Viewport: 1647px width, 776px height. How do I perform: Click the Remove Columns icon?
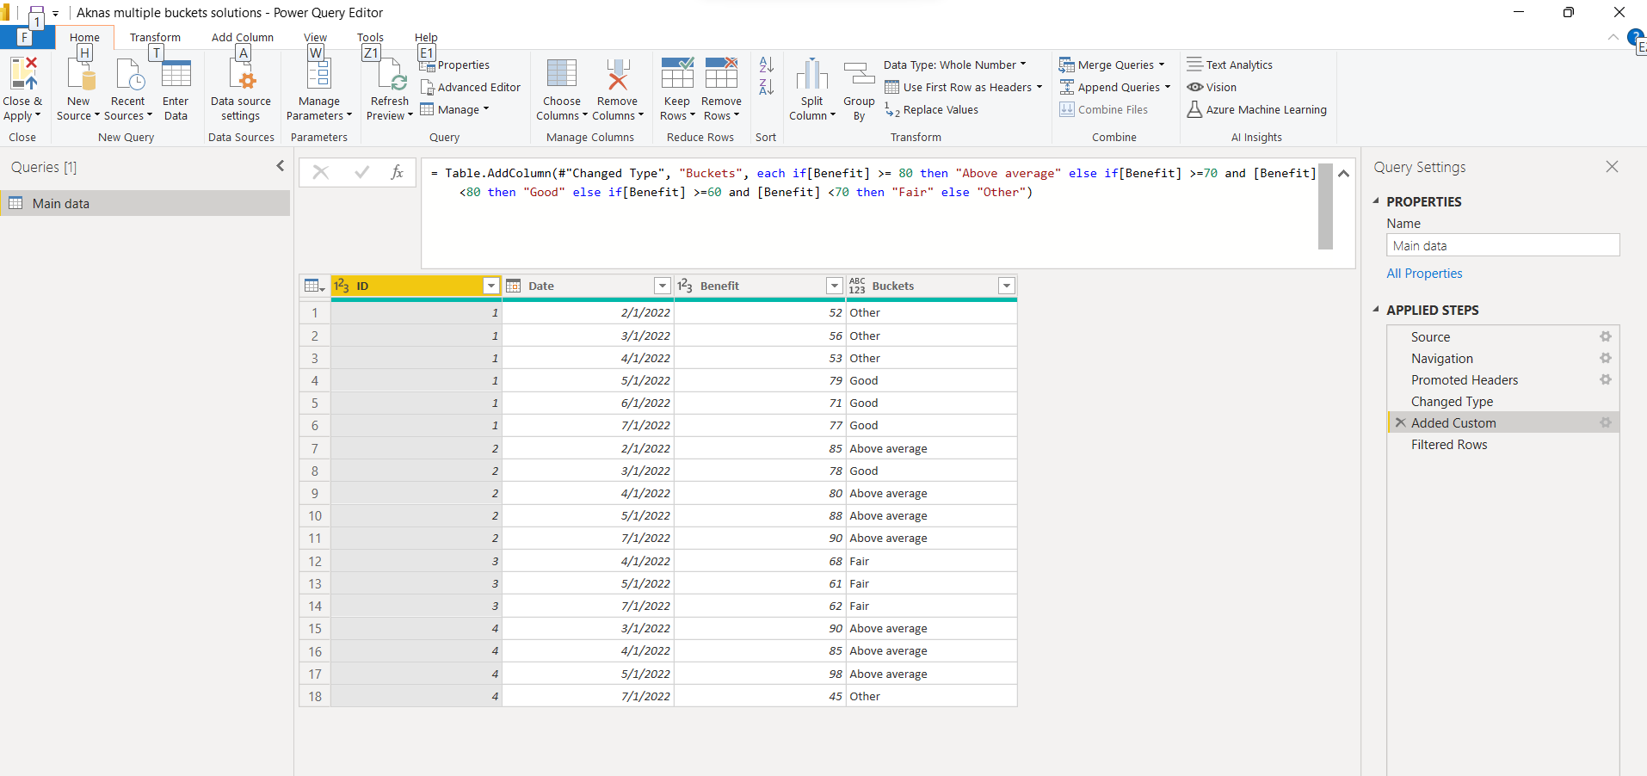point(617,74)
